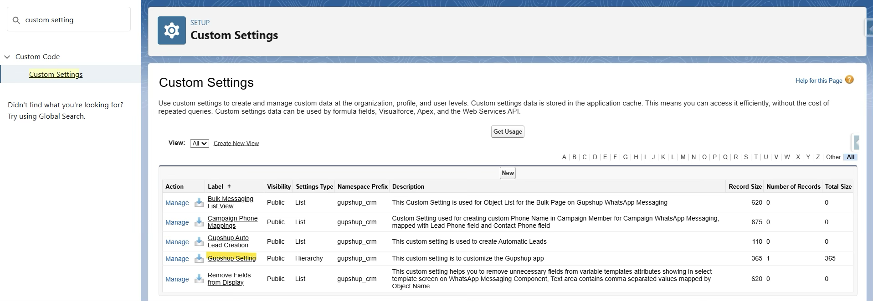This screenshot has height=301, width=873.
Task: Sort by Record Size column header
Action: (x=745, y=186)
